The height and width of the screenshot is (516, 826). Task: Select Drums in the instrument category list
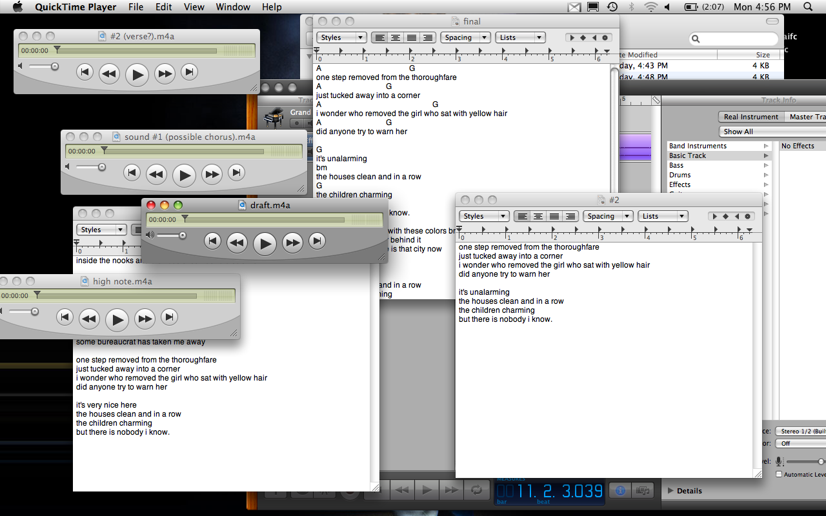tap(680, 175)
